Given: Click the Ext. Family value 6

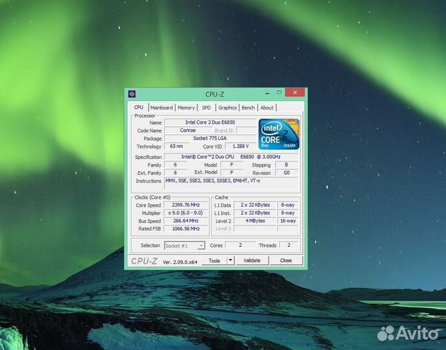Looking at the screenshot, I should point(176,172).
